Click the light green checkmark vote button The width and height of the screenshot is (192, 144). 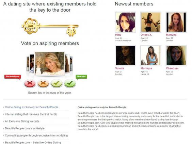pos(57,83)
